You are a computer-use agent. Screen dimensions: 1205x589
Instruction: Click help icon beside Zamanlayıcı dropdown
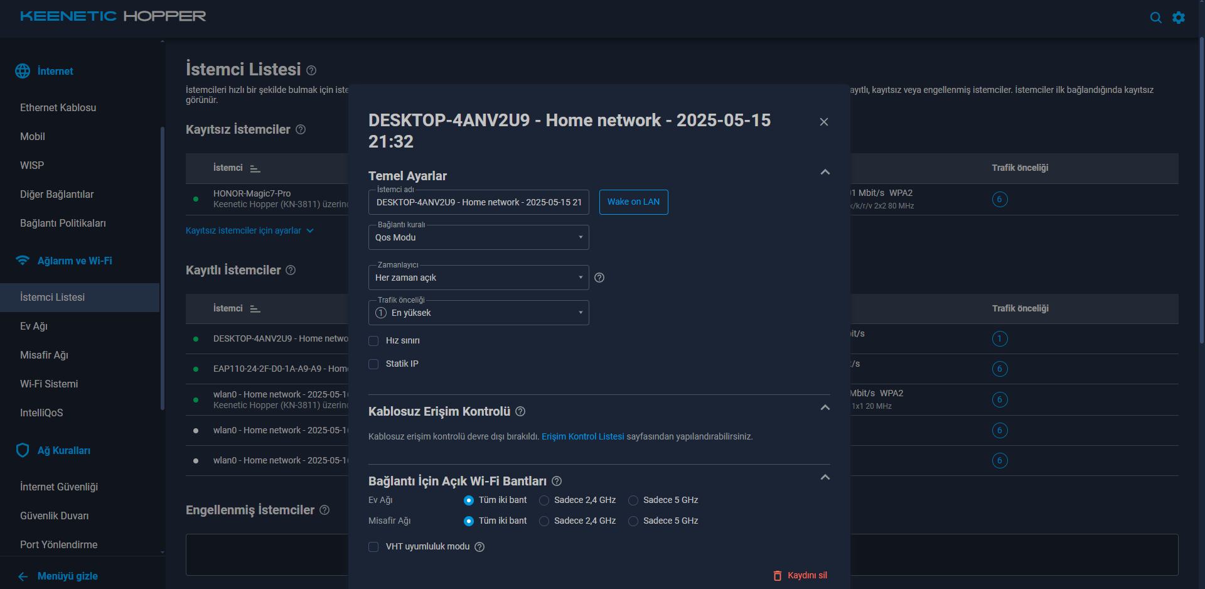tap(599, 278)
